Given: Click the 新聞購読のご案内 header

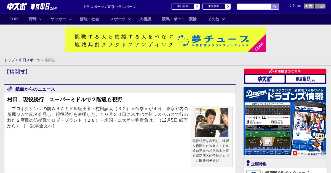Looking at the screenshot, I should click(x=285, y=71).
